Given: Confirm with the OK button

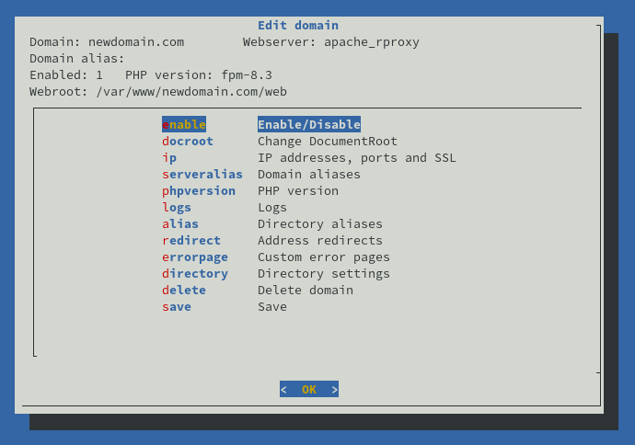Looking at the screenshot, I should pos(309,389).
